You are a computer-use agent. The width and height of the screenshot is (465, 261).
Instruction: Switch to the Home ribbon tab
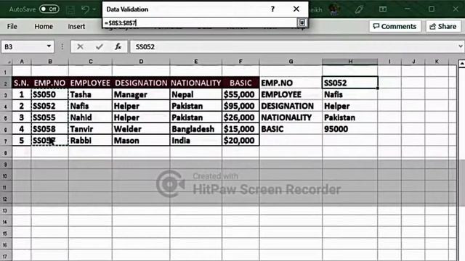point(44,26)
